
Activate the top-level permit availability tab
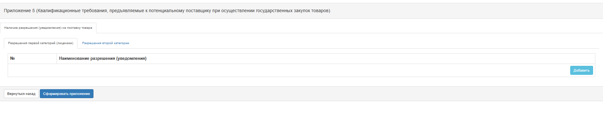tap(48, 28)
